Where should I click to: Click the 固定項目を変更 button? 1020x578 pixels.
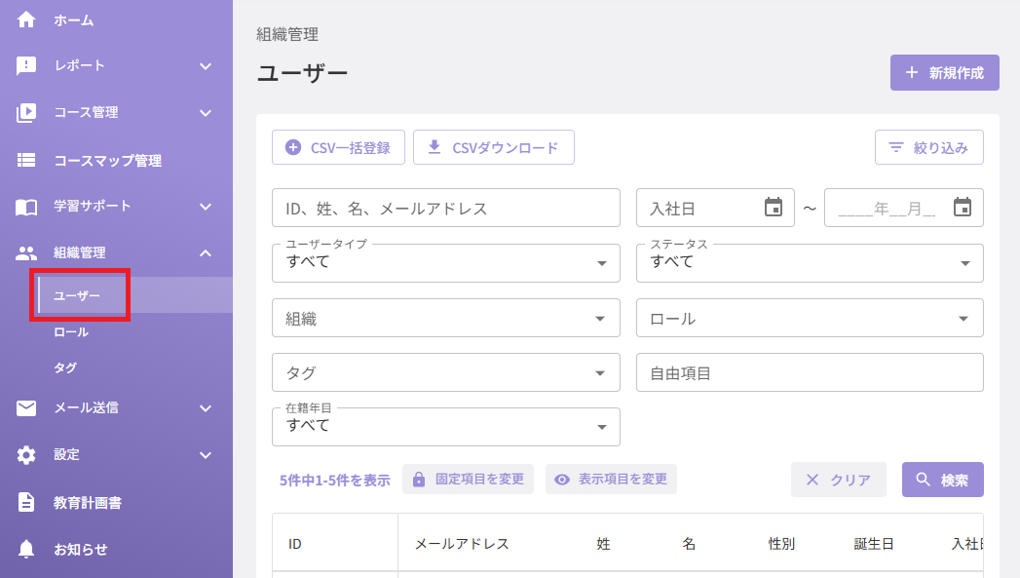tap(469, 479)
